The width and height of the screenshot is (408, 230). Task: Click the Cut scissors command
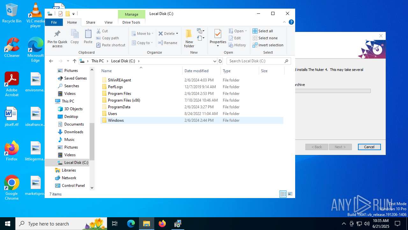click(102, 31)
